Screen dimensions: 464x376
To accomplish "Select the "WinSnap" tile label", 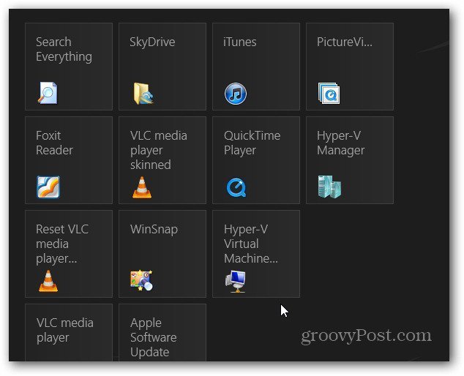I will coord(154,230).
